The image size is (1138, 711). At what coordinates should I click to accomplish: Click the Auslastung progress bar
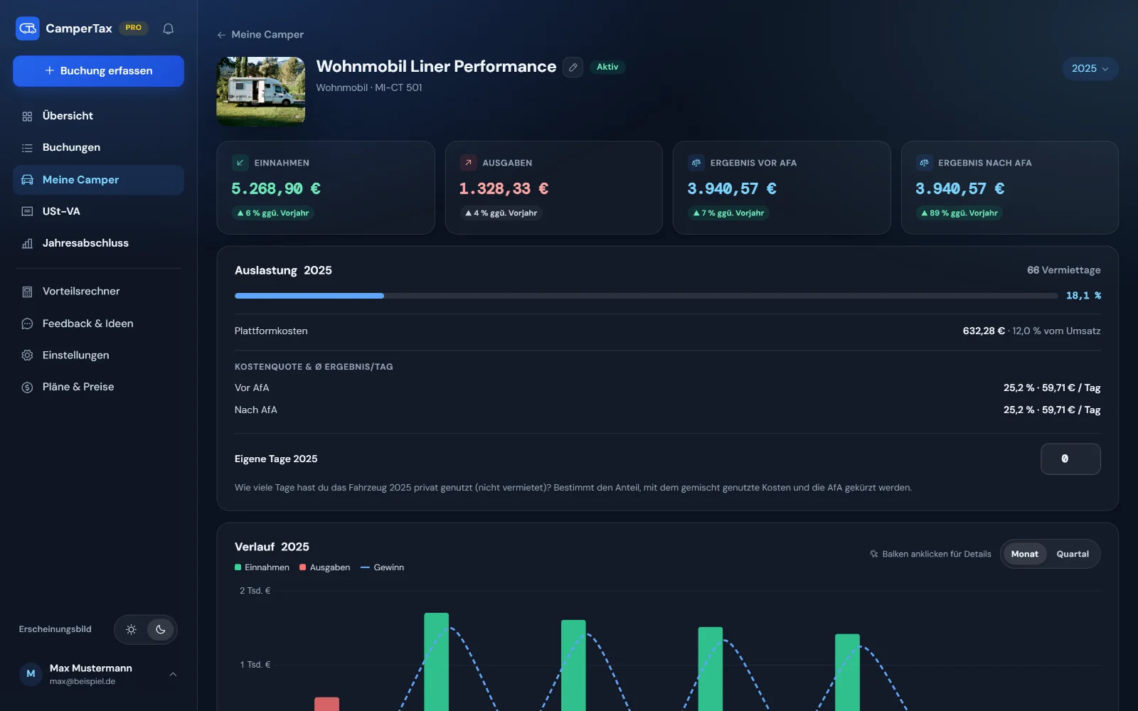pyautogui.click(x=646, y=296)
